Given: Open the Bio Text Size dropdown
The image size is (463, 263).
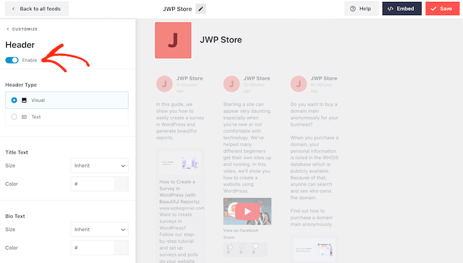Looking at the screenshot, I should [x=99, y=230].
